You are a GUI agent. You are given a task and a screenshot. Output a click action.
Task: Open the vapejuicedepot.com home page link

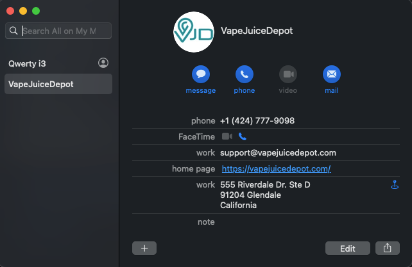277,168
